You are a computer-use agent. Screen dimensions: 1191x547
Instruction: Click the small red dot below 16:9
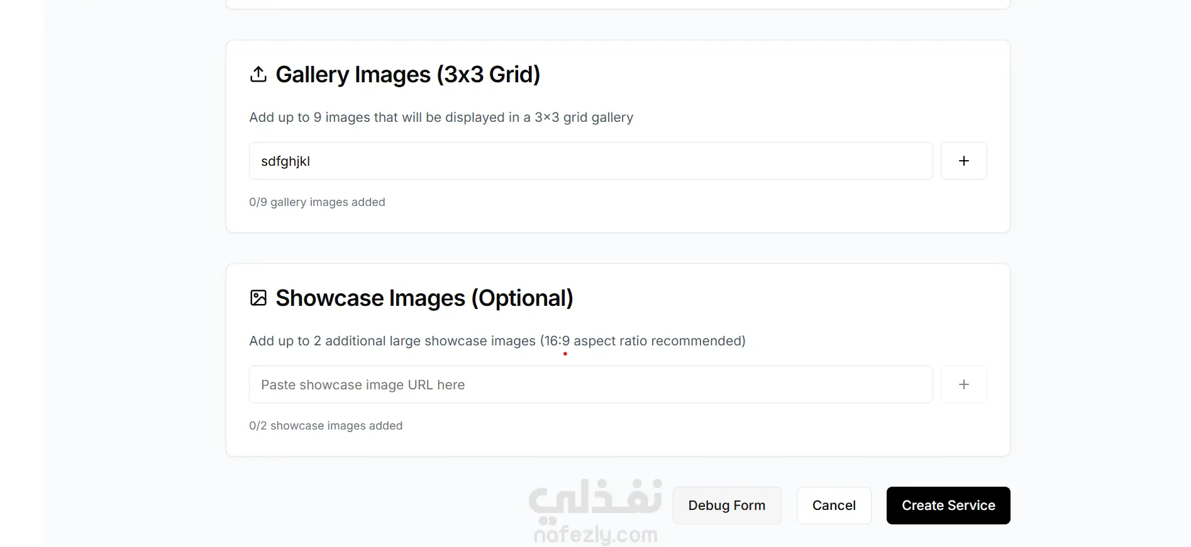point(565,354)
